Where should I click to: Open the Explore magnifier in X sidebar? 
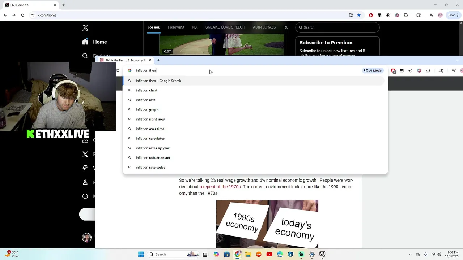85,56
